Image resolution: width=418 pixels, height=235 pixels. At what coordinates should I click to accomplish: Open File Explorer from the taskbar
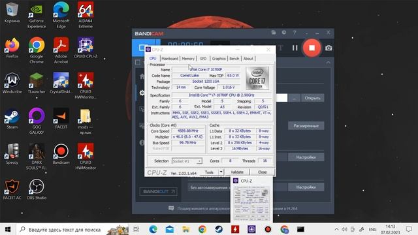tap(185, 229)
